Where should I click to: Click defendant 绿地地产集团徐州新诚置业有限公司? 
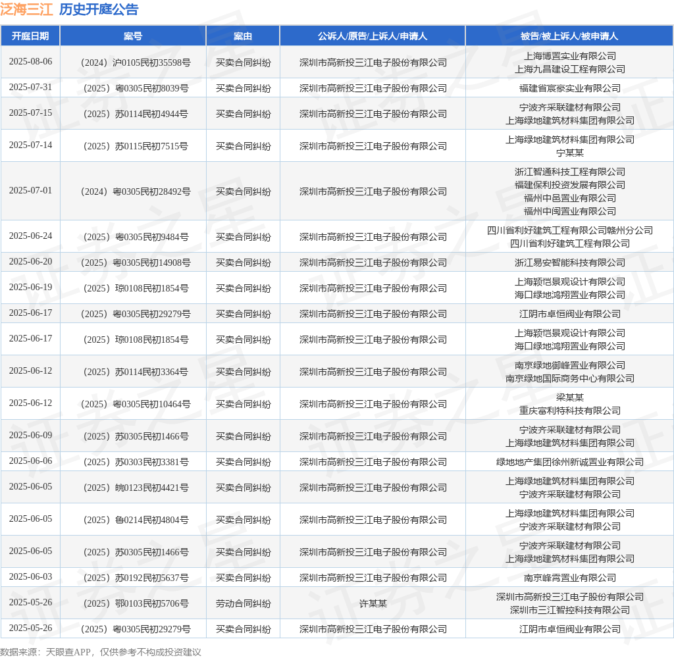[569, 462]
